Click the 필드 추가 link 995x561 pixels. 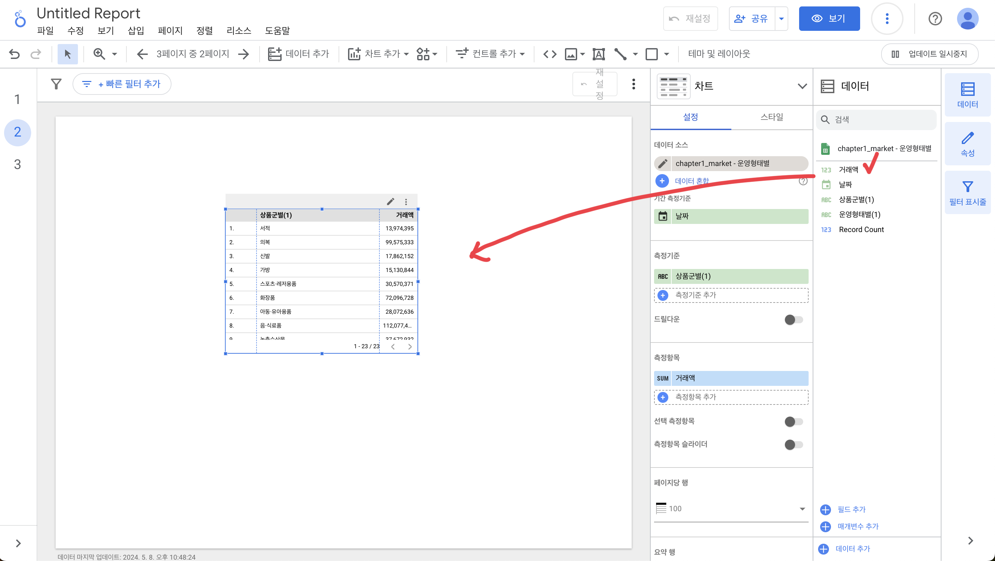pos(851,509)
